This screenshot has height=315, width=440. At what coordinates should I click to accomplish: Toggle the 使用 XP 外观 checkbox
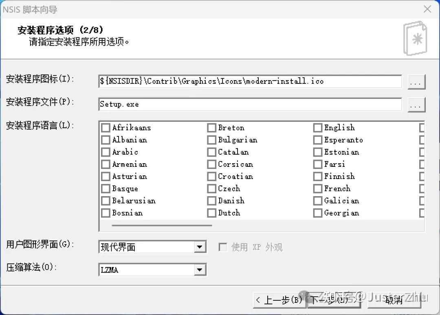click(x=223, y=246)
